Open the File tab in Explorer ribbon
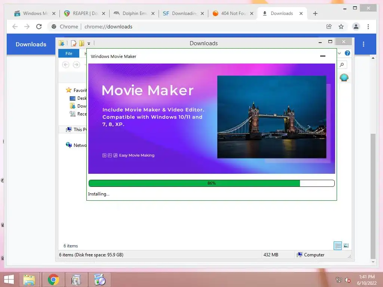Image resolution: width=383 pixels, height=287 pixels. click(x=69, y=53)
